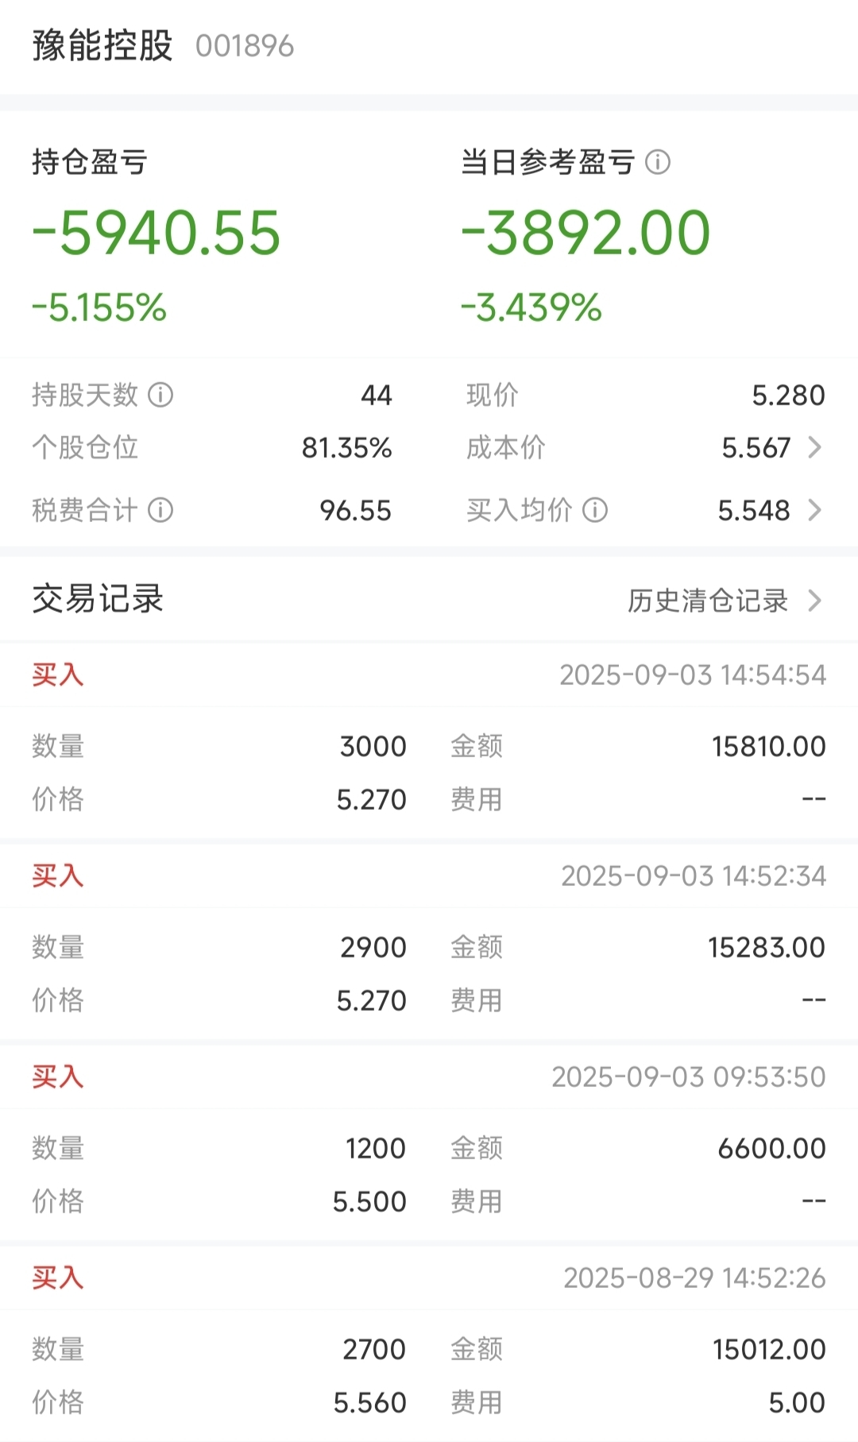Tap 持仓盈亏 value -5940.55
The height and width of the screenshot is (1442, 858).
click(157, 233)
